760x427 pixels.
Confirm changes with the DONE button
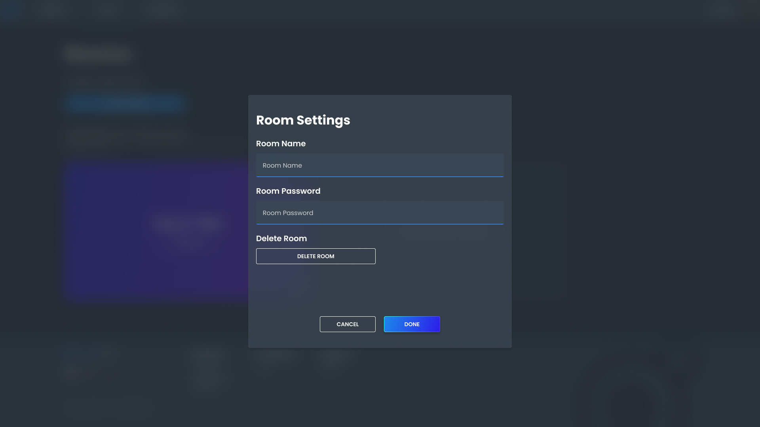(412, 324)
